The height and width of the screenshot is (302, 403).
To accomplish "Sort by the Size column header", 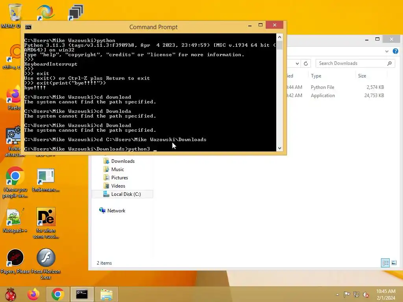I will pos(362,76).
